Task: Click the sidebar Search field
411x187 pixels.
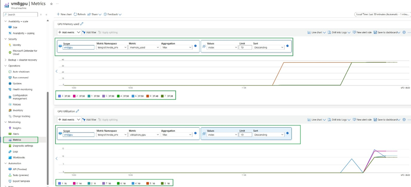Action: point(21,15)
